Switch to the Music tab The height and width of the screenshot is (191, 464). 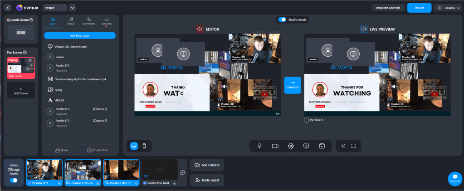[x=71, y=21]
